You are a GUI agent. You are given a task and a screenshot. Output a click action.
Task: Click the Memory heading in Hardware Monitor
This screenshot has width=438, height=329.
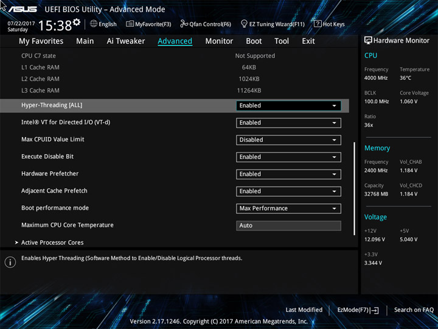377,148
